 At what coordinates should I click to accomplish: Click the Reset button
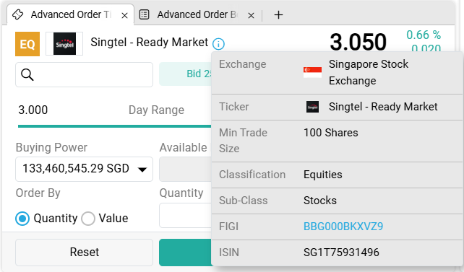pyautogui.click(x=84, y=253)
